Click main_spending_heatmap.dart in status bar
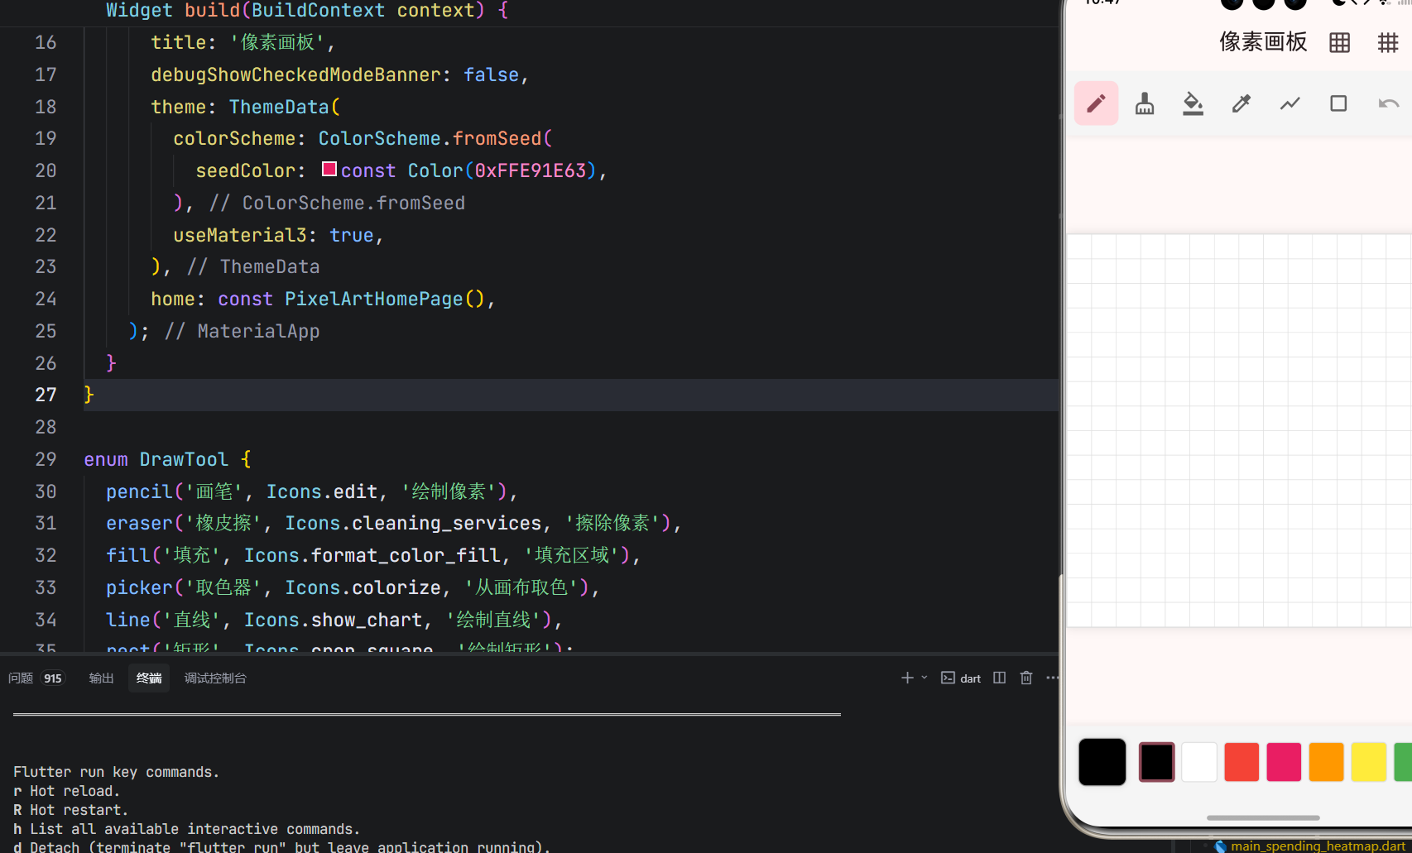The width and height of the screenshot is (1412, 853). coord(1318,846)
